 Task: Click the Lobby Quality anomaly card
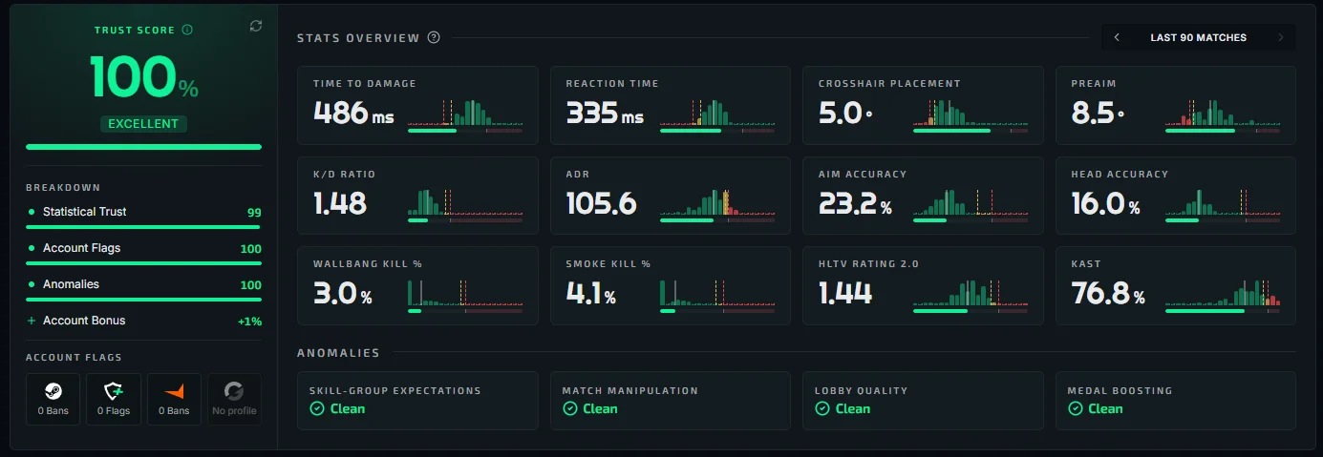tap(923, 400)
